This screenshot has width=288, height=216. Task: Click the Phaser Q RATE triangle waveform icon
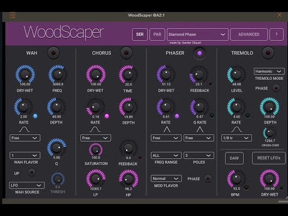click(200, 130)
